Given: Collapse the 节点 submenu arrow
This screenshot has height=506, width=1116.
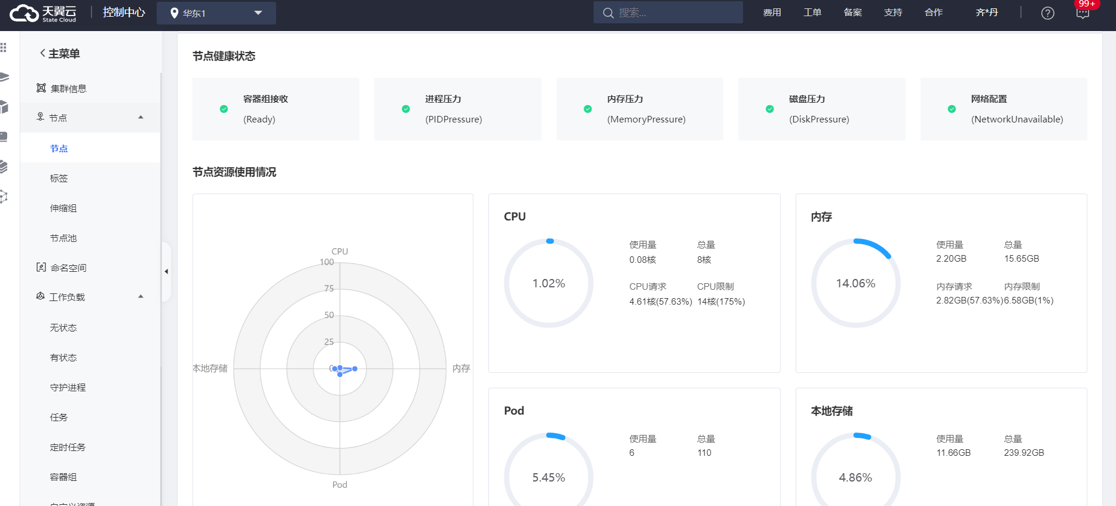Looking at the screenshot, I should click(141, 117).
